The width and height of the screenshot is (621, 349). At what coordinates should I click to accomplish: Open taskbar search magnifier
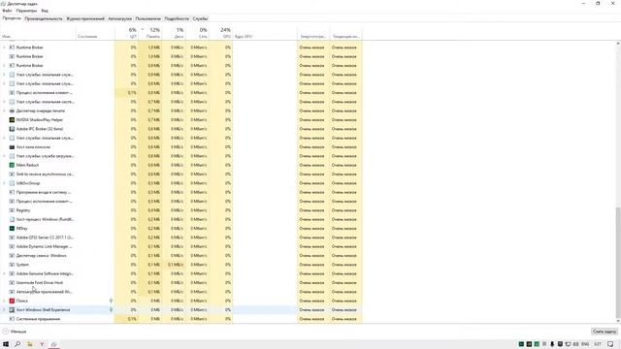[17, 344]
